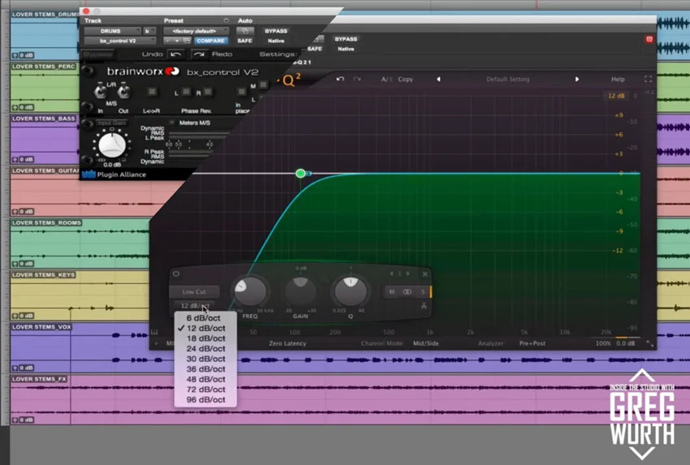
Task: Click the 0.0 dB output level in Pro-Q footer
Action: 625,343
